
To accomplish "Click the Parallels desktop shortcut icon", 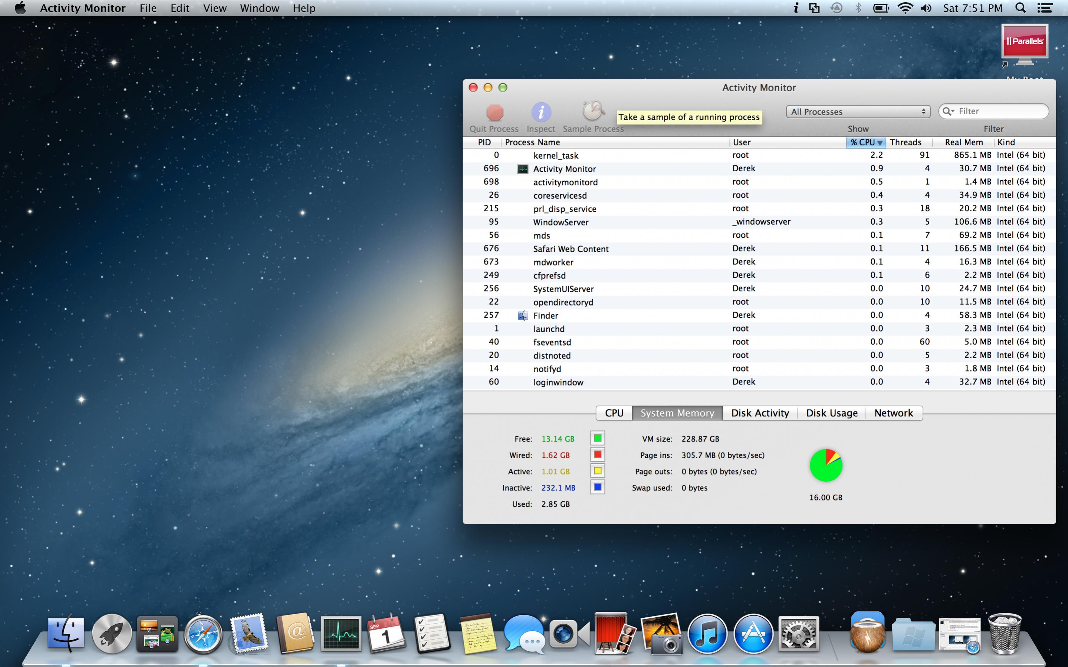I will [1024, 46].
